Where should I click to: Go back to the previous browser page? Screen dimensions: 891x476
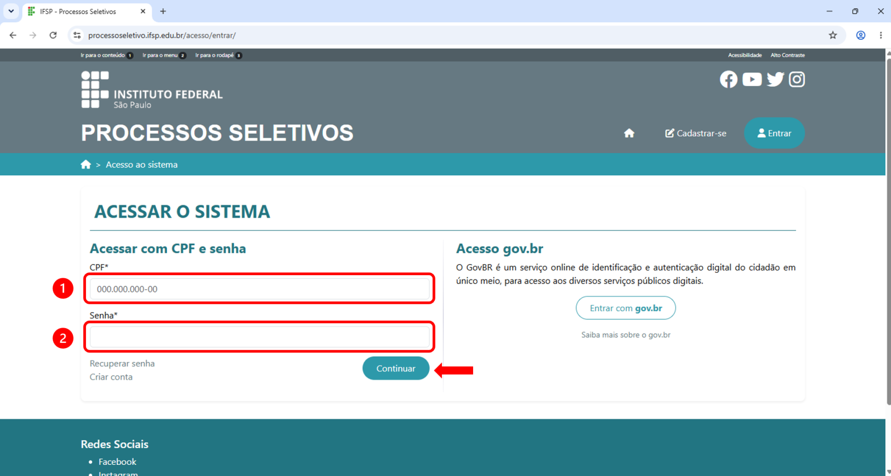(x=13, y=35)
